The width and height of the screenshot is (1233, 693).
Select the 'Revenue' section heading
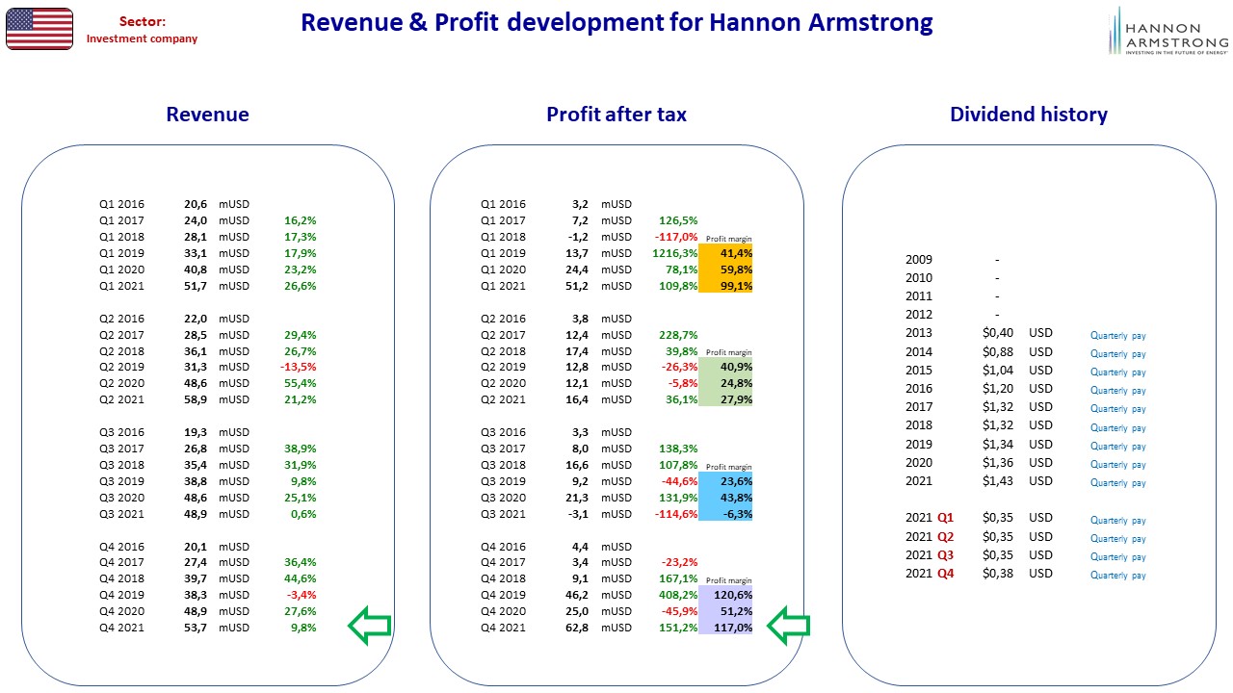coord(207,115)
